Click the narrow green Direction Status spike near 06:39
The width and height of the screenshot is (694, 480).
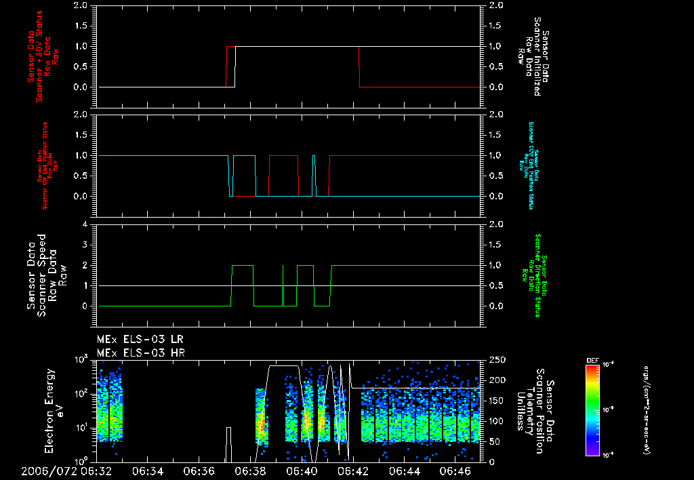[283, 285]
